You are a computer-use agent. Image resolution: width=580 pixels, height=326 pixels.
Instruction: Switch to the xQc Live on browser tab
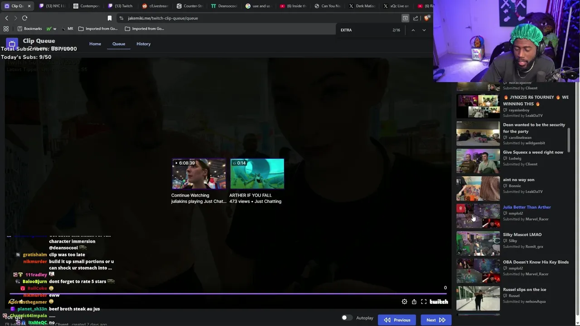[396, 6]
